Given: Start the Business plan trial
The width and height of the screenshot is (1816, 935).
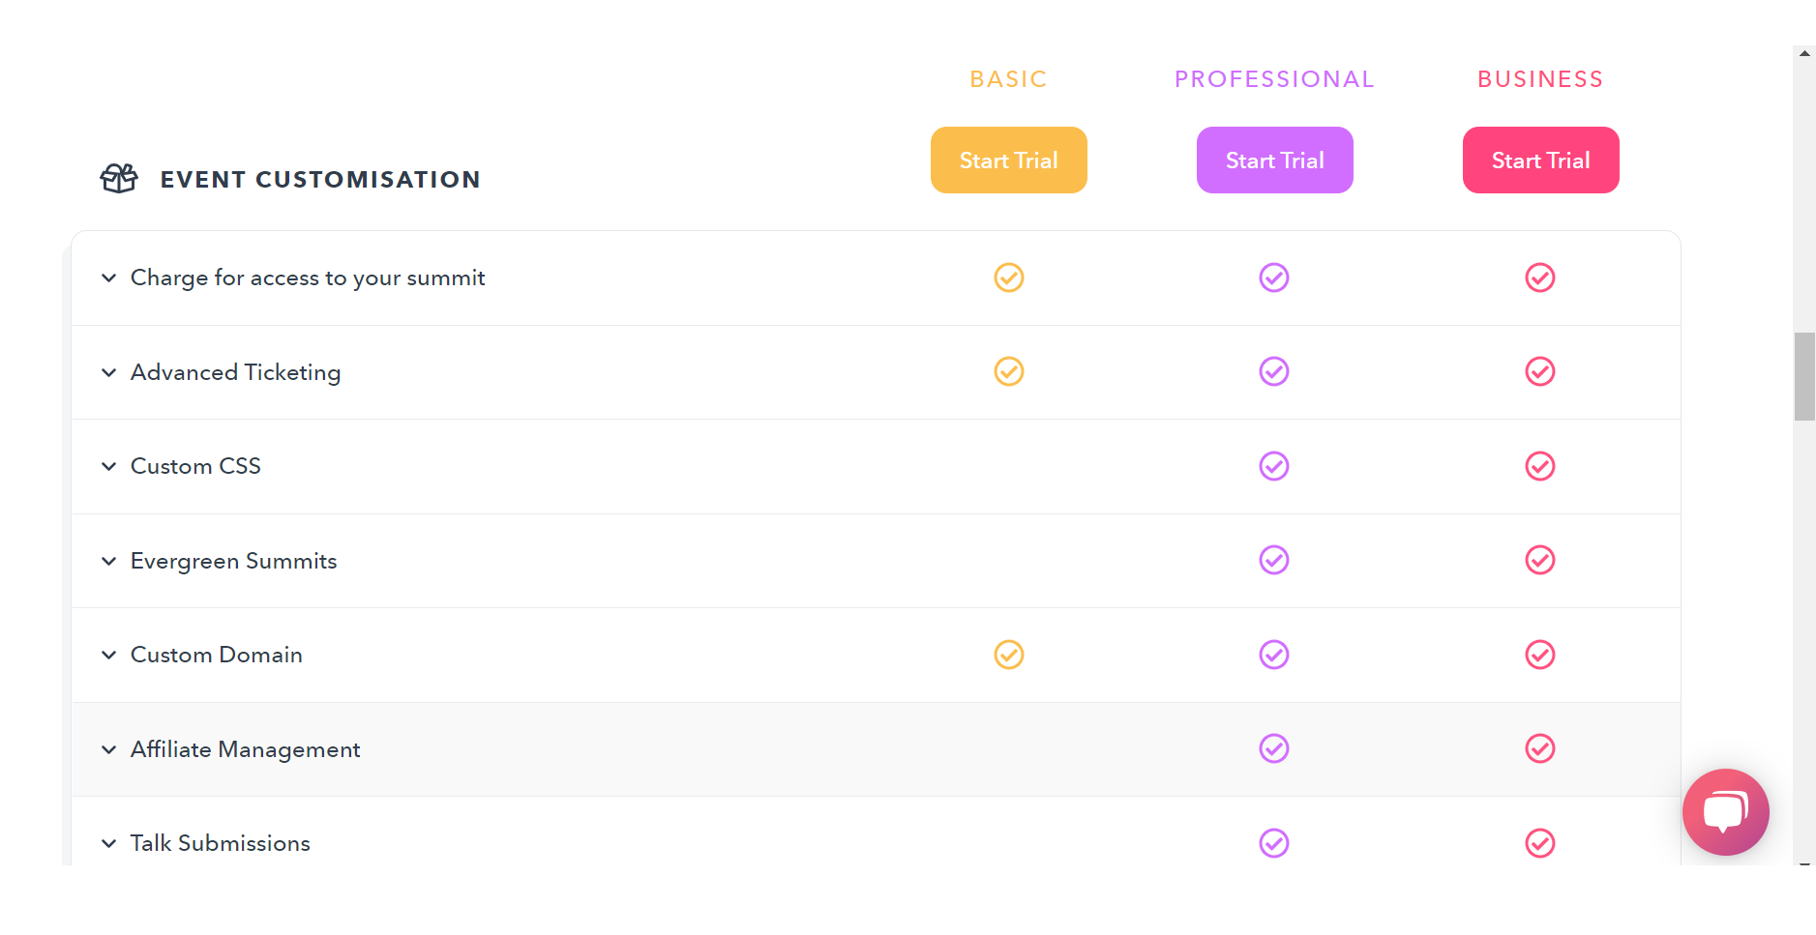Looking at the screenshot, I should 1541,160.
